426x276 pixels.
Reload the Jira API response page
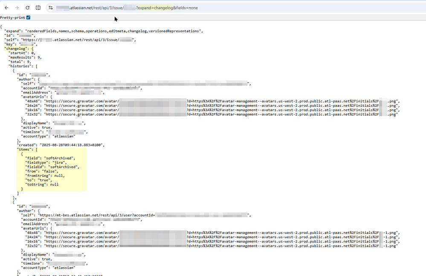pyautogui.click(x=27, y=7)
